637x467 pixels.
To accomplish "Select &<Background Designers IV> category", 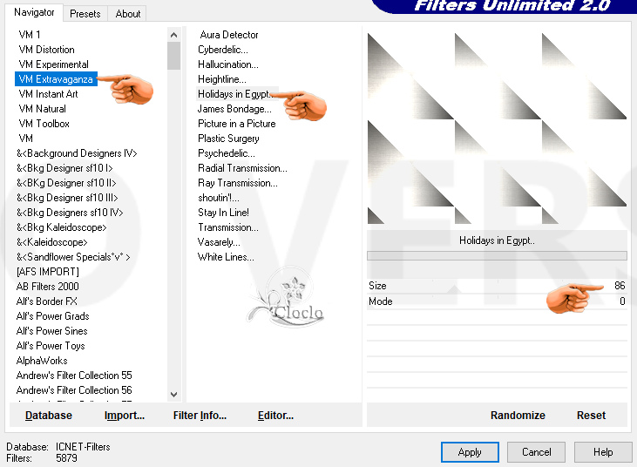I will (x=77, y=153).
